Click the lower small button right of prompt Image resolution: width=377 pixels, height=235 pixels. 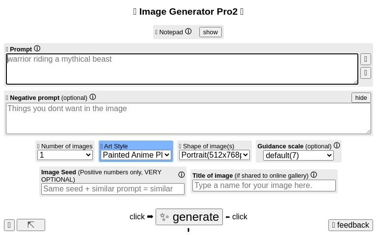point(365,73)
